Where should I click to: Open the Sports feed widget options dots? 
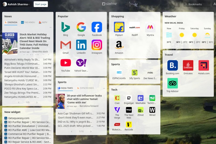(x=104, y=88)
